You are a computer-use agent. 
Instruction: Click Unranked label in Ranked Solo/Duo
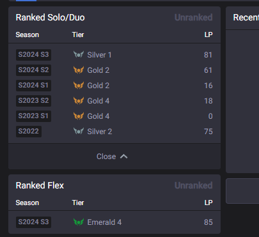(194, 17)
